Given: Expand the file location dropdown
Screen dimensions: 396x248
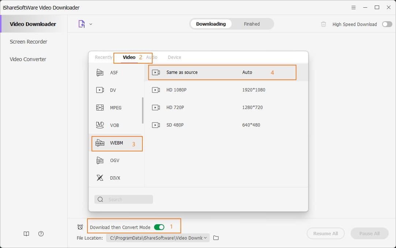Looking at the screenshot, I should point(205,238).
